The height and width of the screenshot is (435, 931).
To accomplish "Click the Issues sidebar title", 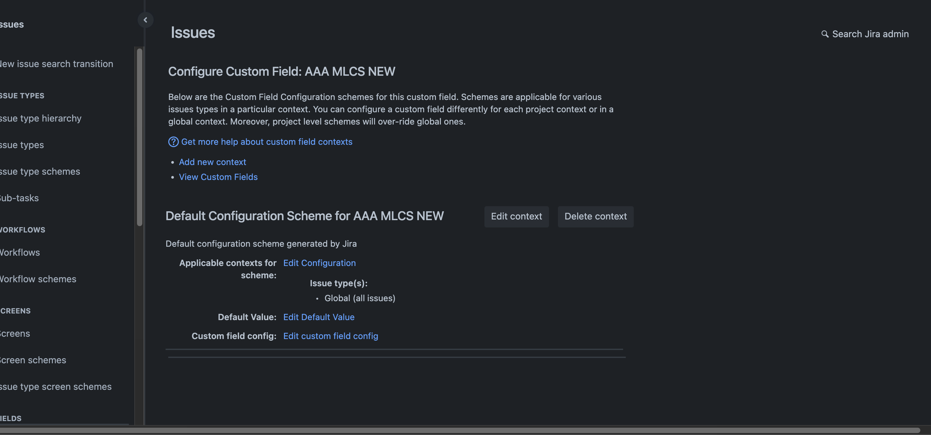I will click(12, 25).
